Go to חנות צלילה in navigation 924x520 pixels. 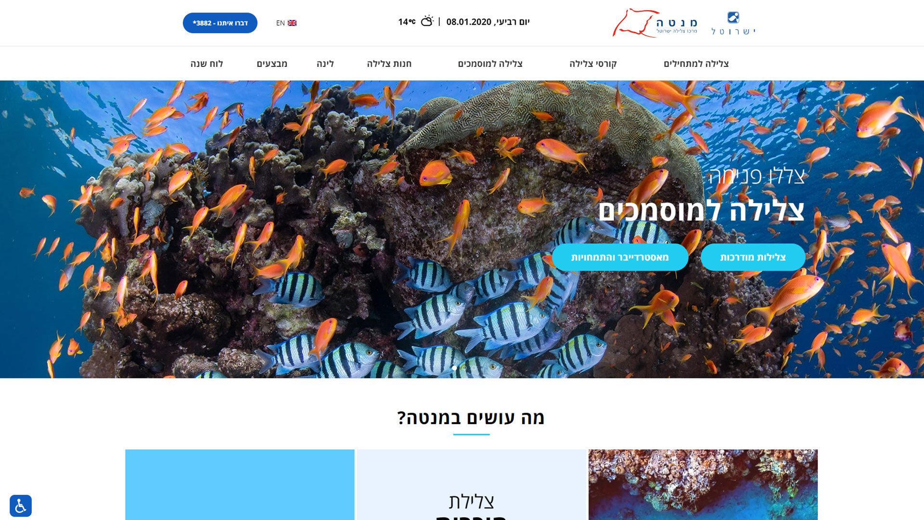(389, 64)
